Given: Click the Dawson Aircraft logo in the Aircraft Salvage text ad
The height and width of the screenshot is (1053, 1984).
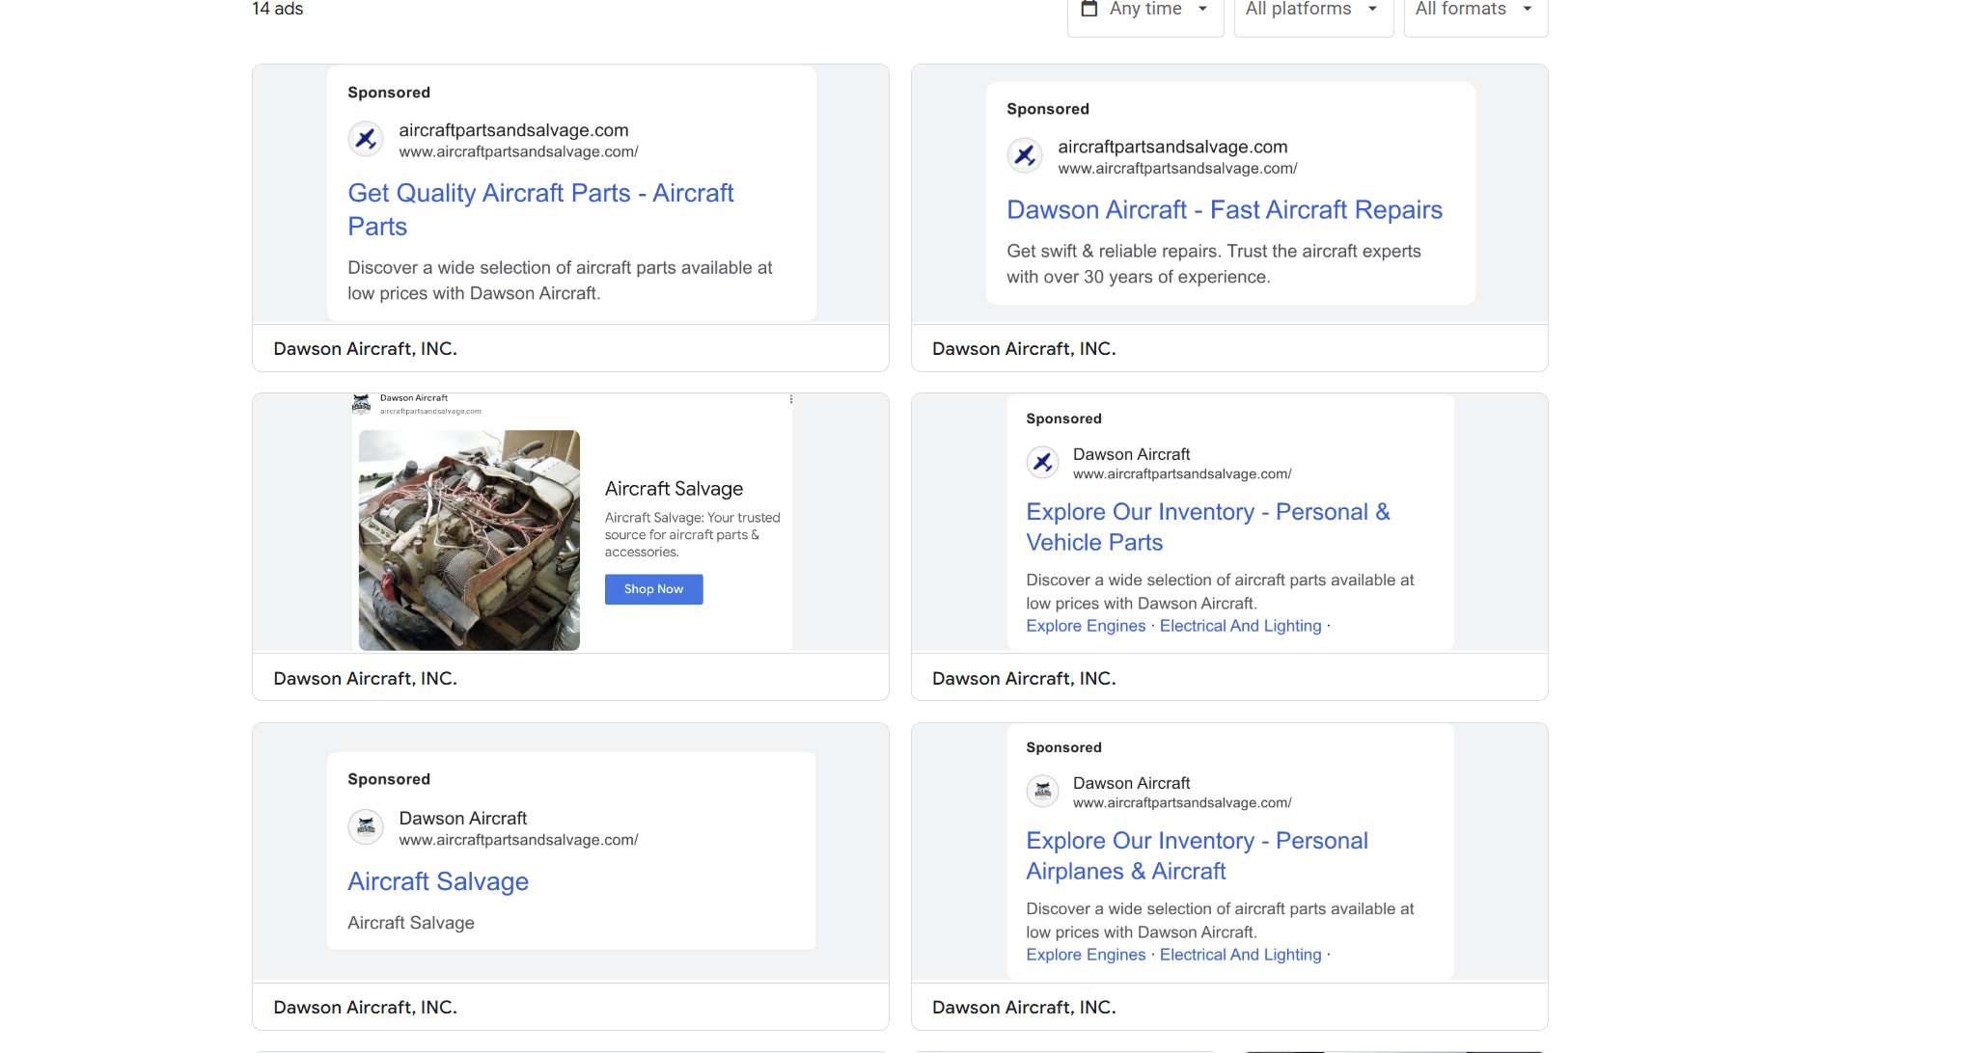Looking at the screenshot, I should [x=366, y=827].
